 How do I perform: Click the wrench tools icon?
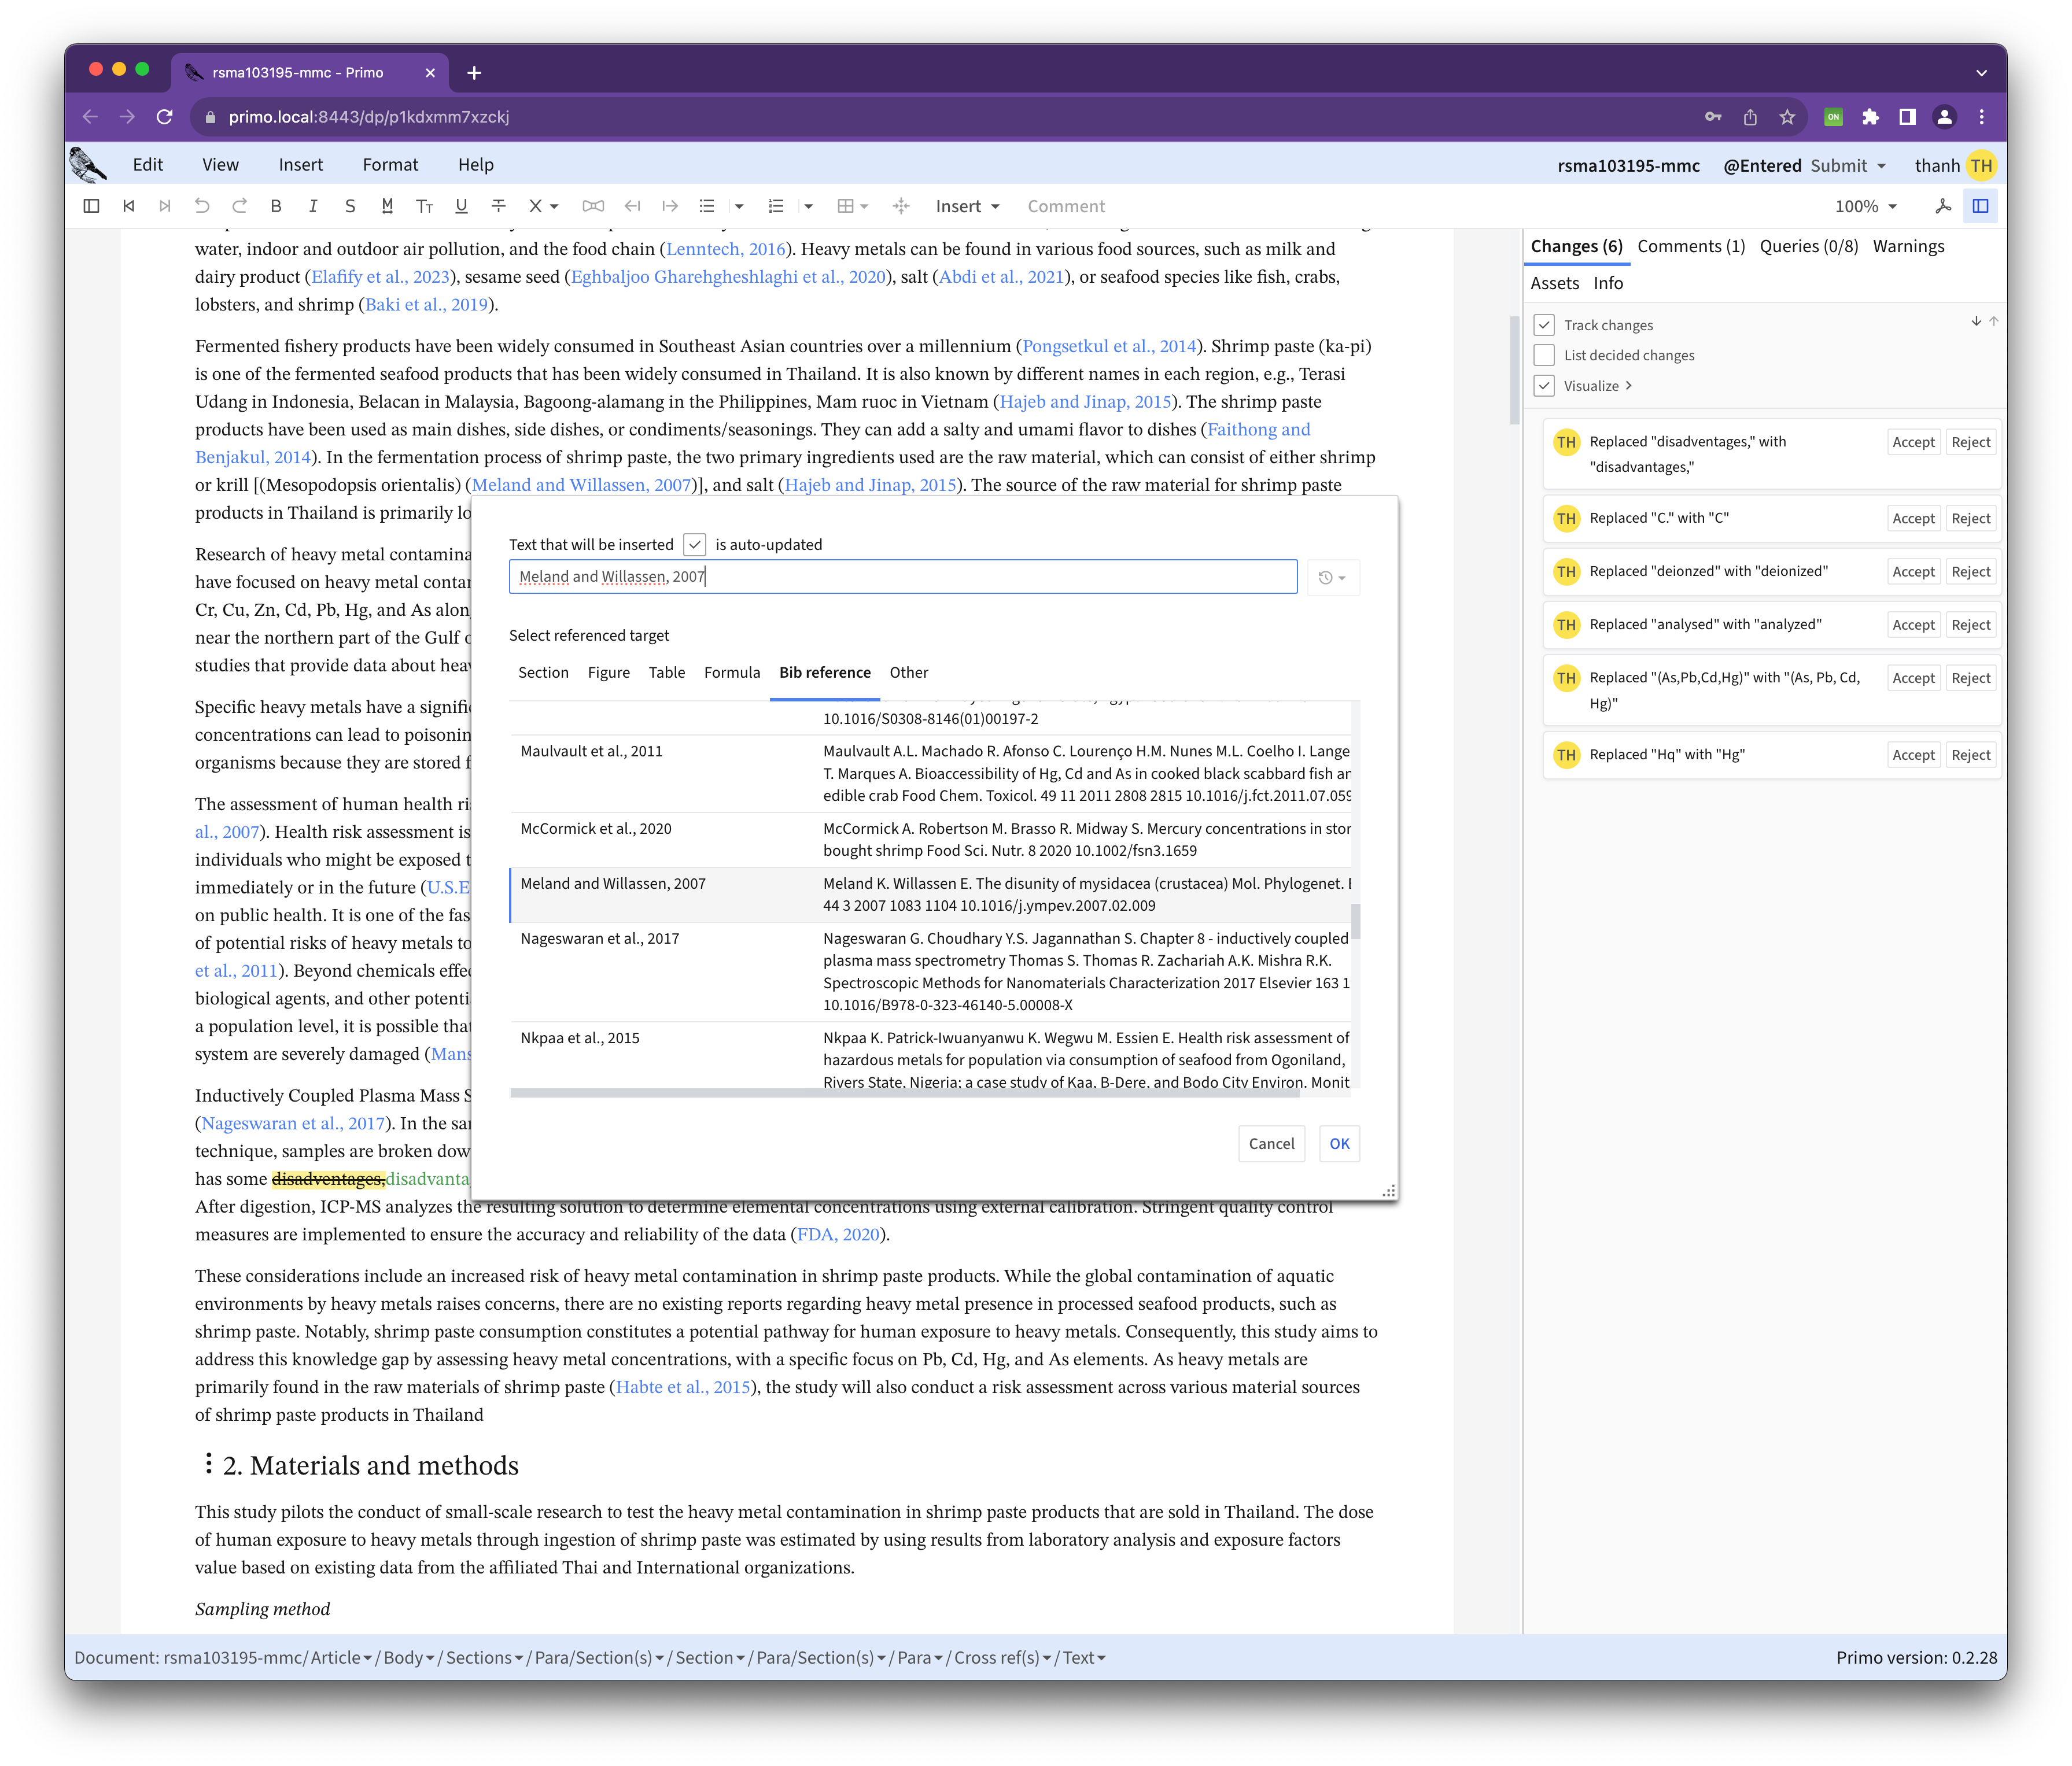(x=1942, y=206)
